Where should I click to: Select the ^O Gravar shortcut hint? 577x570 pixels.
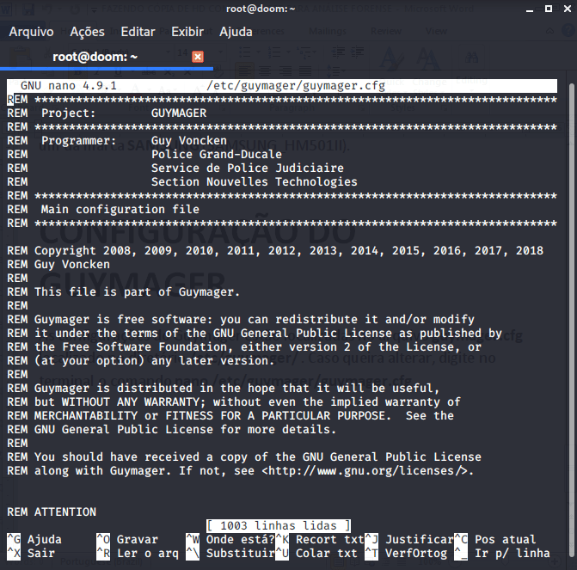pos(127,540)
